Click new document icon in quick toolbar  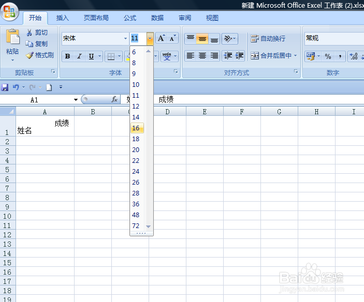coord(49,87)
